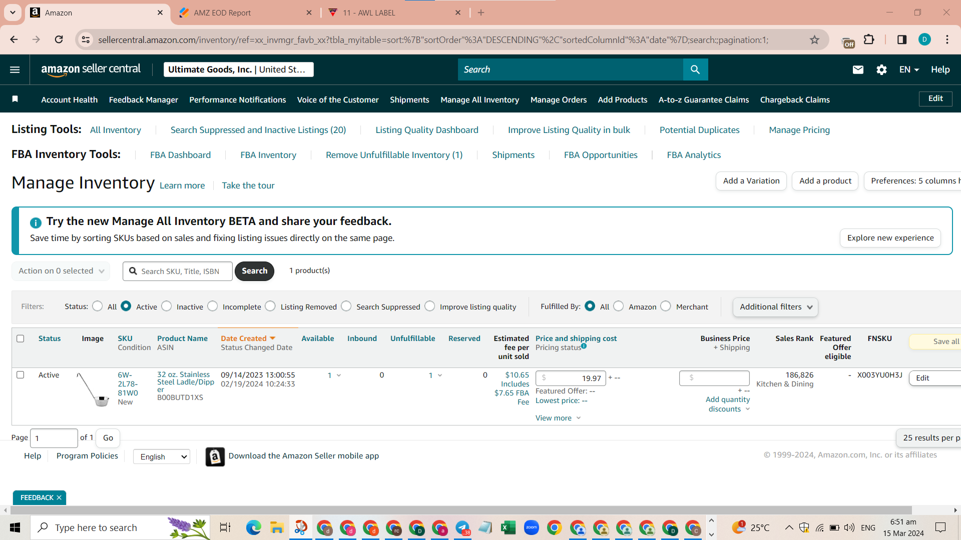The height and width of the screenshot is (540, 961).
Task: Expand the Additional filters dropdown
Action: pos(776,307)
